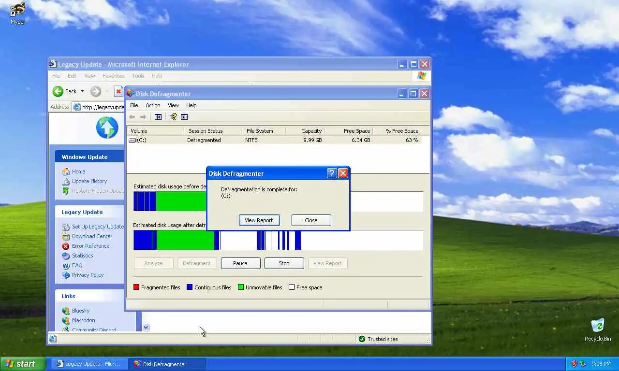Click the Statistics icon in sidebar
The image size is (619, 371).
tap(66, 256)
